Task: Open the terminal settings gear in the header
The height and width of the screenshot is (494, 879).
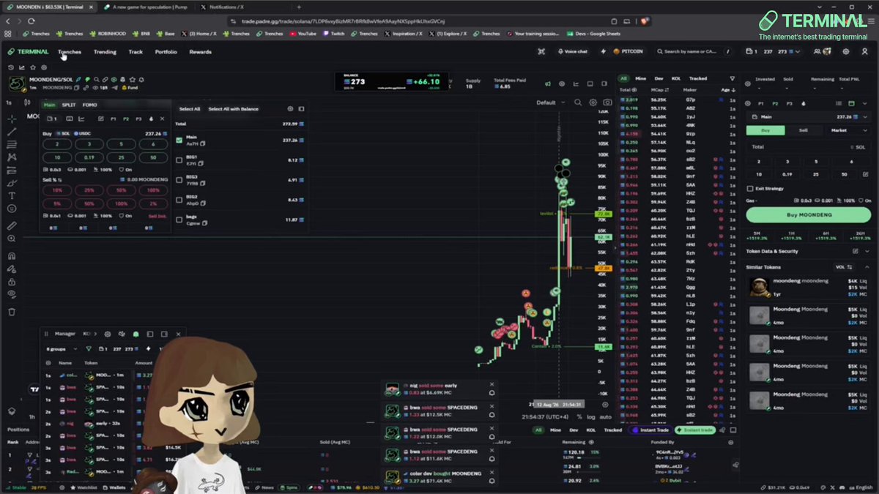Action: tap(846, 52)
